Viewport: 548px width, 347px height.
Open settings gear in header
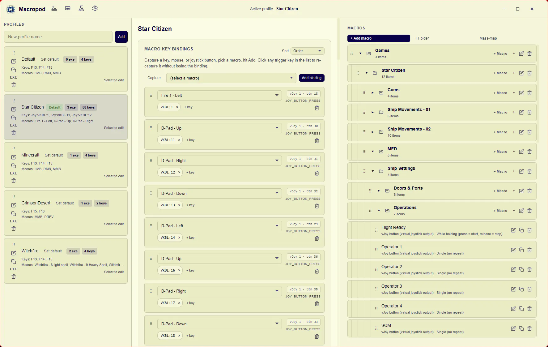(x=95, y=9)
